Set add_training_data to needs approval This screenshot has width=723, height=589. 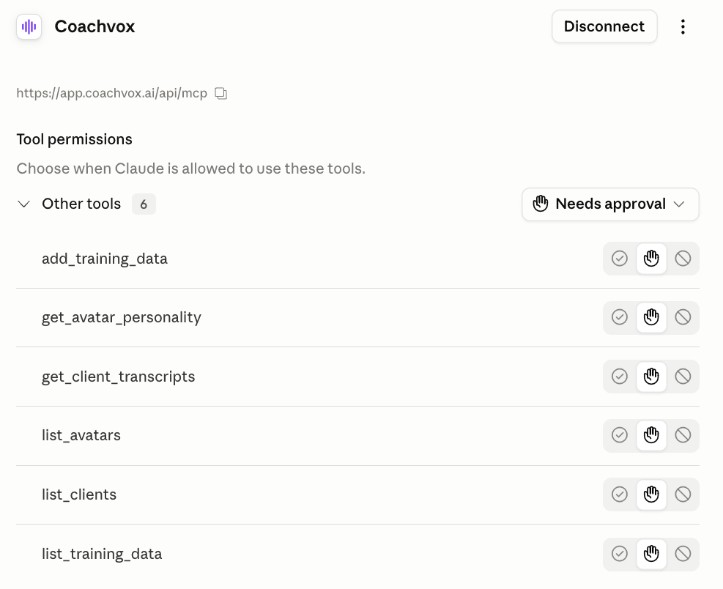click(651, 259)
